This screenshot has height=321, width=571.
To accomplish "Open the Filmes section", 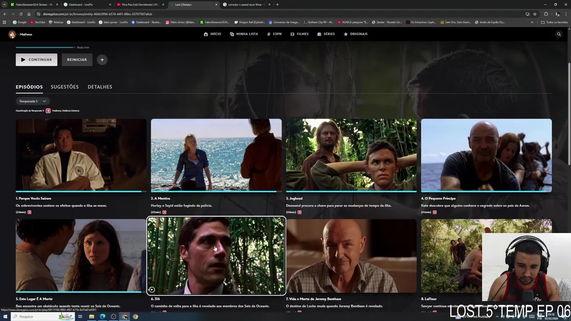I will point(299,34).
